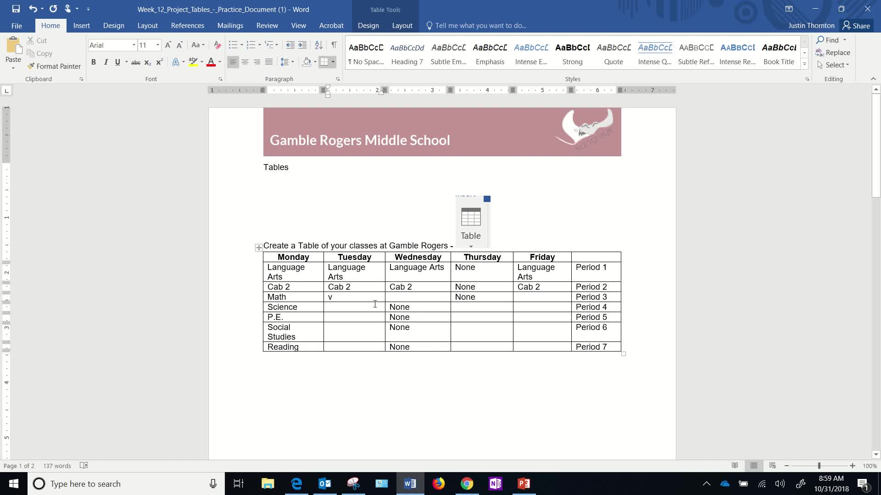
Task: Apply the red font color
Action: tap(211, 62)
